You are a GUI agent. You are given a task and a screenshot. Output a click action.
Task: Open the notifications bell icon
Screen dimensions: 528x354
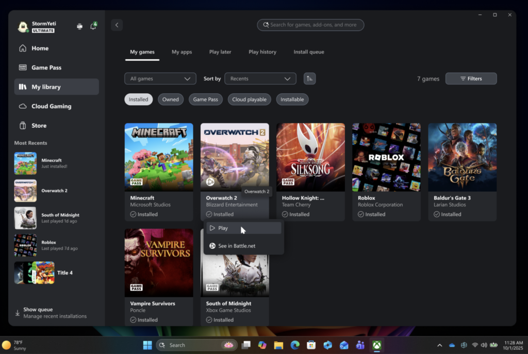click(x=93, y=26)
